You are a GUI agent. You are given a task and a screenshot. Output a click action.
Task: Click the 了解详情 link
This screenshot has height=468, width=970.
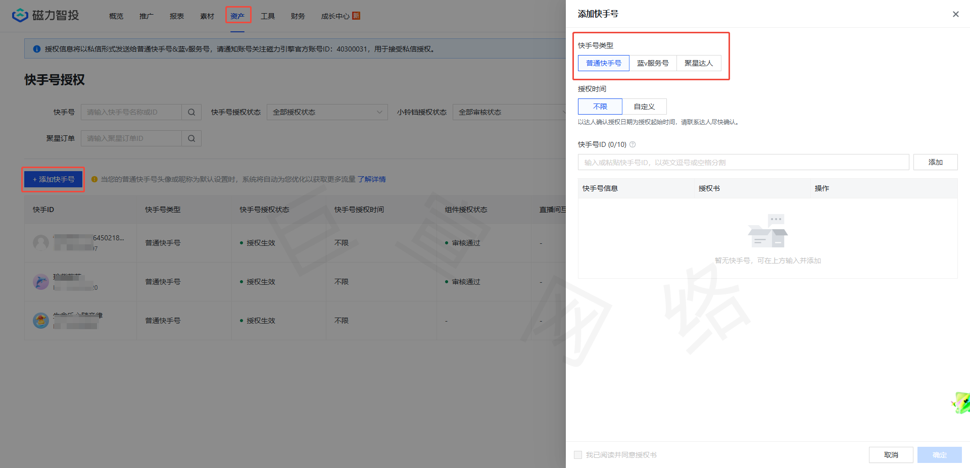coord(371,179)
